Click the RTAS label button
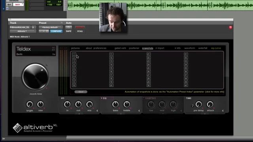The width and height of the screenshot is (253, 142). (80, 31)
